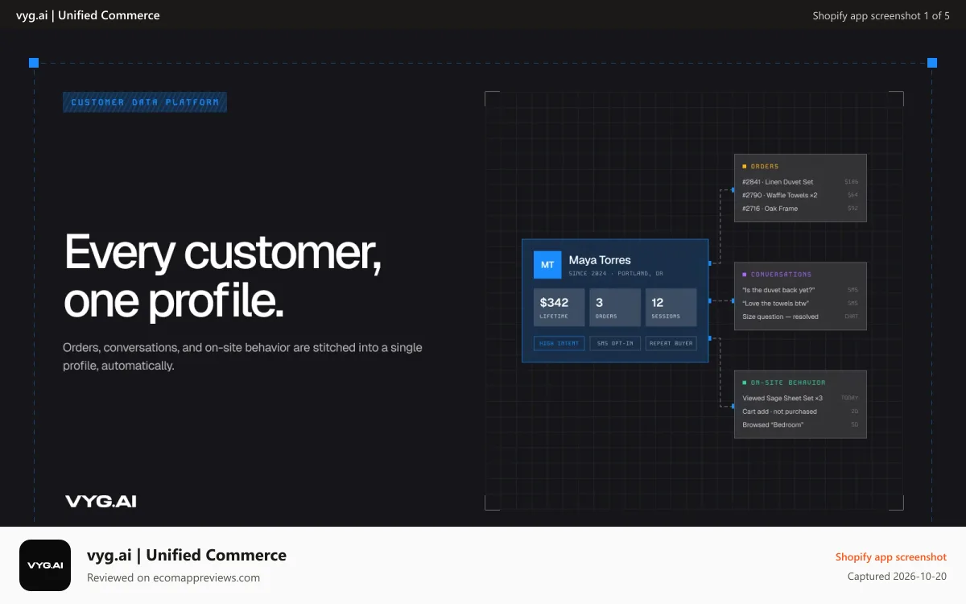Click 'Since 2024 · Portland, OR' subtitle
The height and width of the screenshot is (604, 966).
coord(616,274)
